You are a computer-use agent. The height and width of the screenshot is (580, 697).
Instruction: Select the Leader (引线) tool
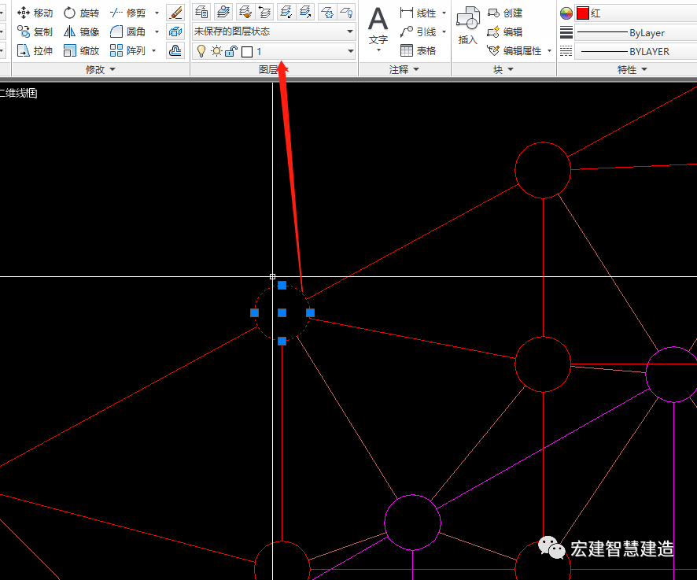coord(418,31)
